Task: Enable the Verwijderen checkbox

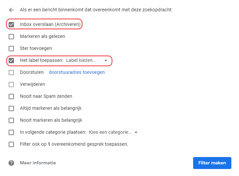Action: click(12, 85)
